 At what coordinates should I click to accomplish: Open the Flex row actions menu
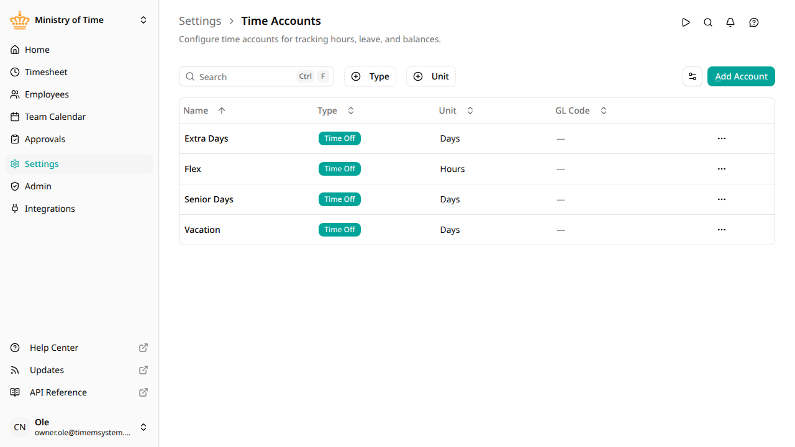click(x=722, y=169)
